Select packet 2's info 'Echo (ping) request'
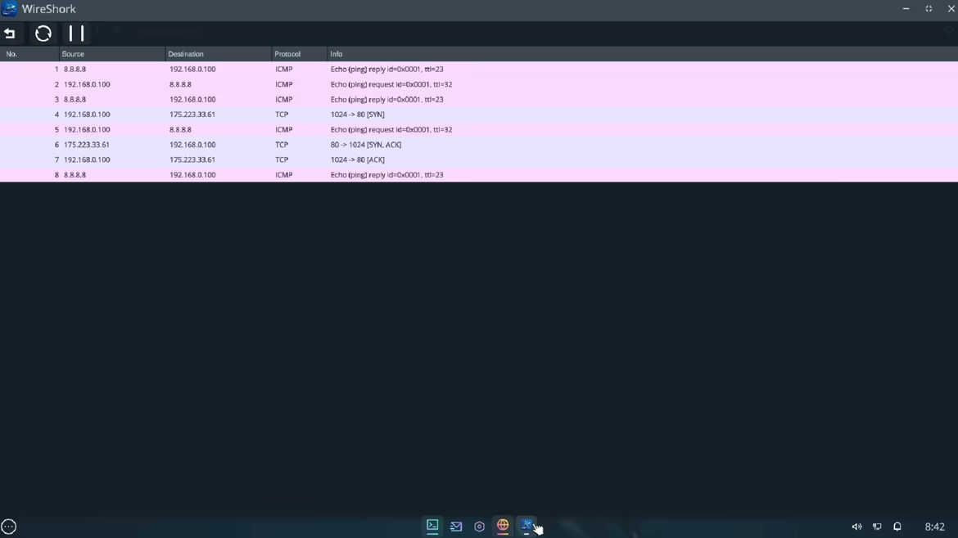 (x=391, y=84)
